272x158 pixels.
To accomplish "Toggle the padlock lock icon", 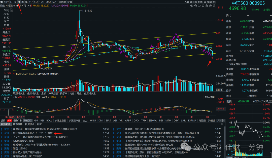I will (x=207, y=6).
